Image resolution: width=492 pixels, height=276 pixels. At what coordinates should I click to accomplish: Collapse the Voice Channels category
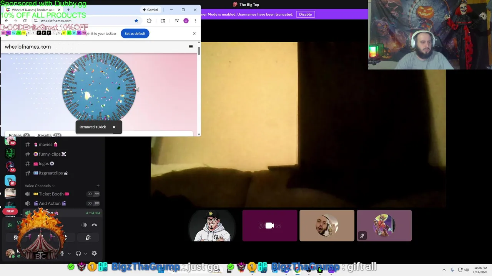[40, 186]
